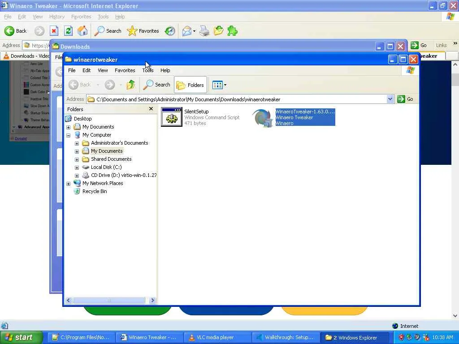This screenshot has height=344, width=459.
Task: Expand Administrator's Documents node
Action: click(x=77, y=143)
